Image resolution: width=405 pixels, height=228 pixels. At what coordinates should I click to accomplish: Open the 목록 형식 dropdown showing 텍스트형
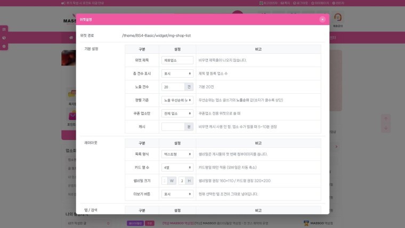(177, 154)
